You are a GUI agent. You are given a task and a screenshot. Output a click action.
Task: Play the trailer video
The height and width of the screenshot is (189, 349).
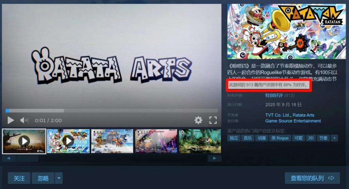[x=11, y=120]
